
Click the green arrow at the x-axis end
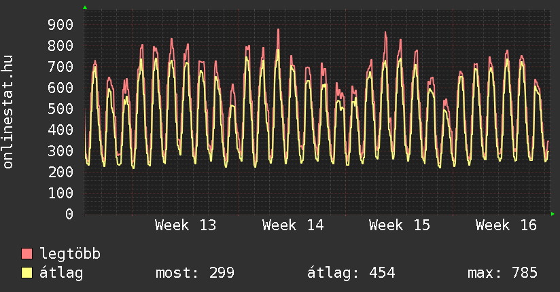tap(553, 214)
